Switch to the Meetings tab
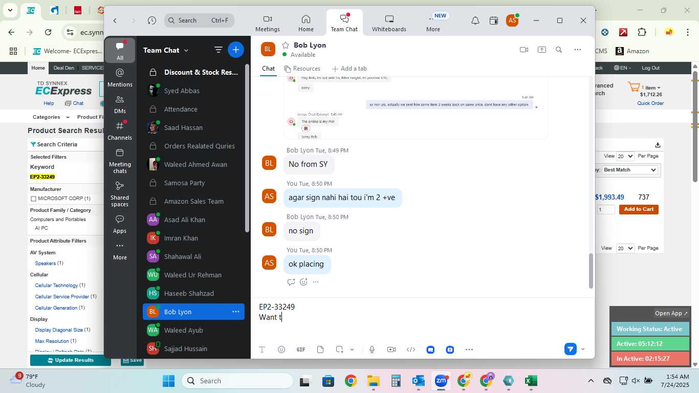 [268, 23]
